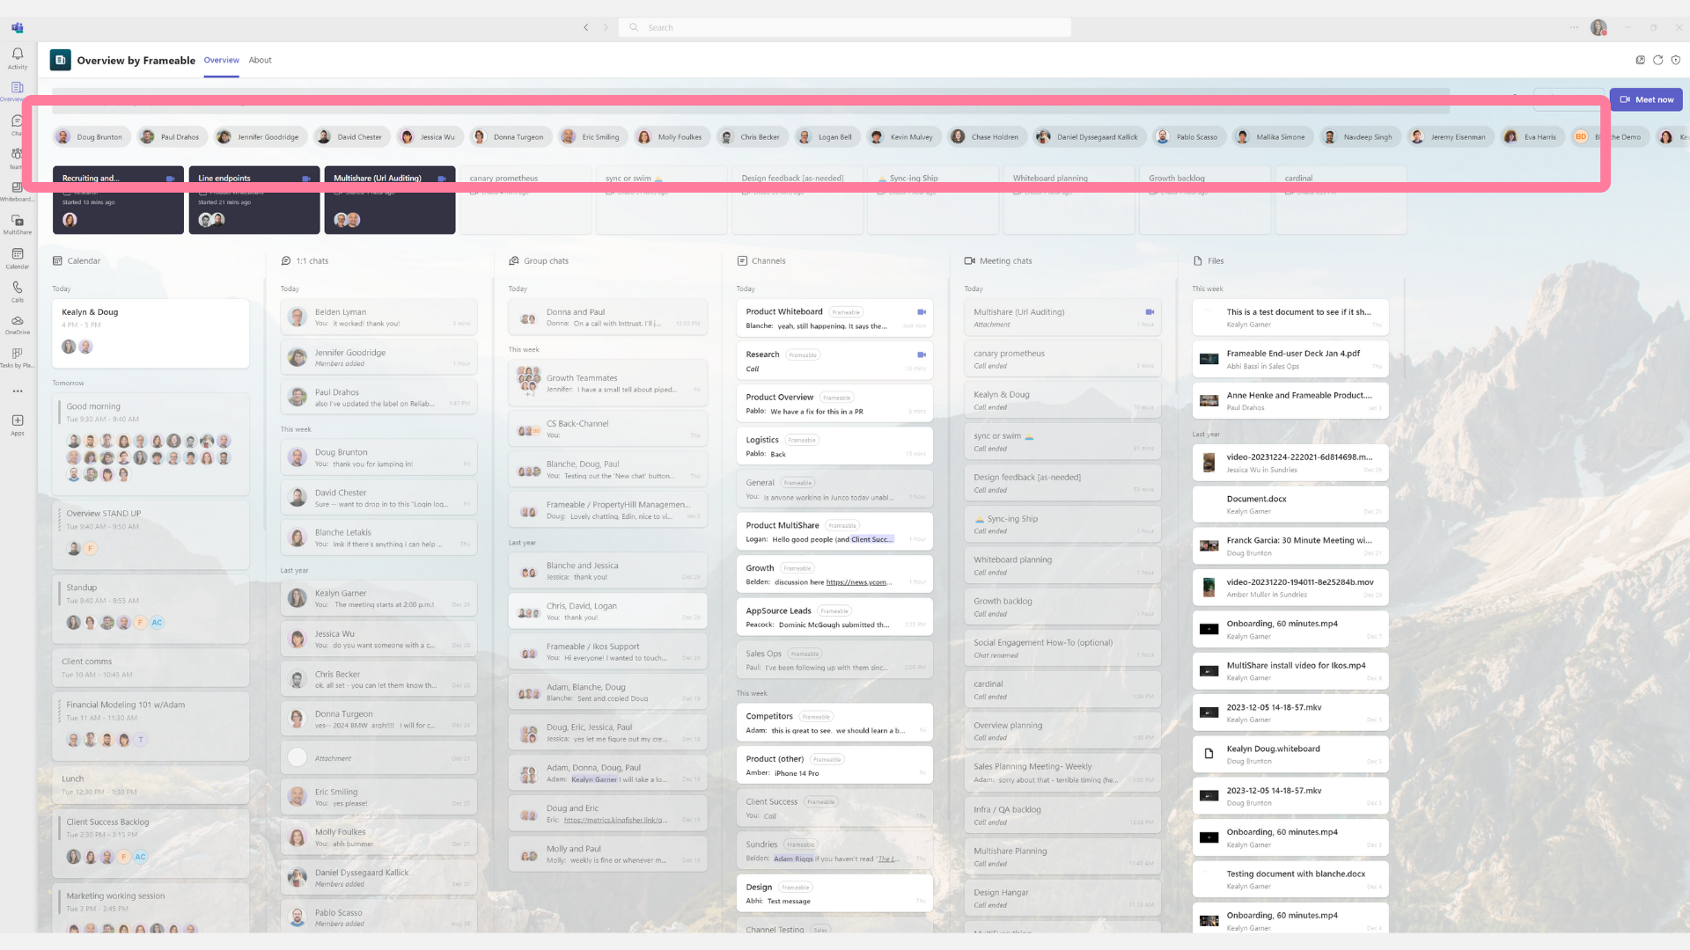Select the Overview tab
Screen dimensions: 1690x950
click(x=221, y=60)
